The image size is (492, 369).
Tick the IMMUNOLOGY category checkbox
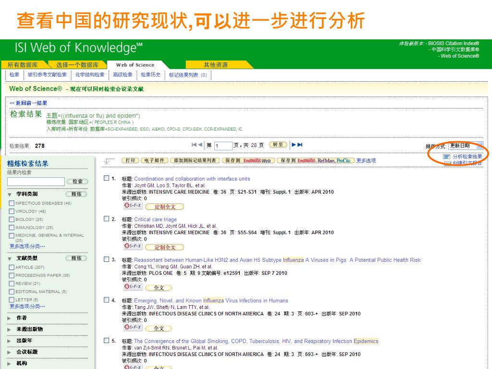click(12, 227)
